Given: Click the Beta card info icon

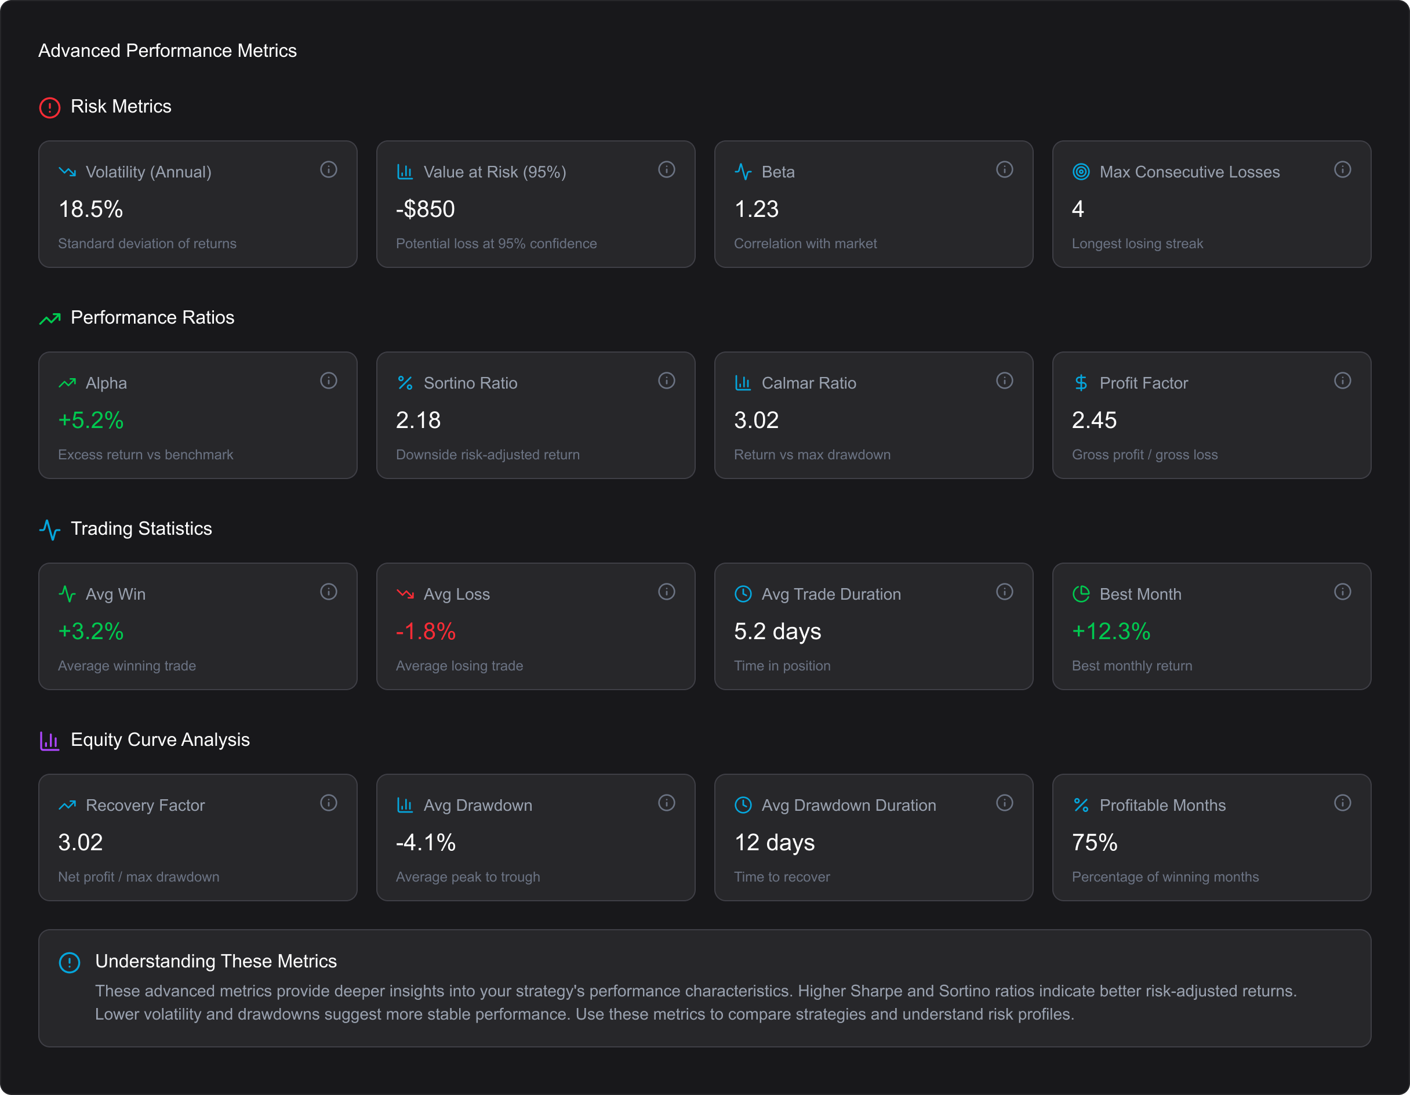Looking at the screenshot, I should tap(1004, 169).
